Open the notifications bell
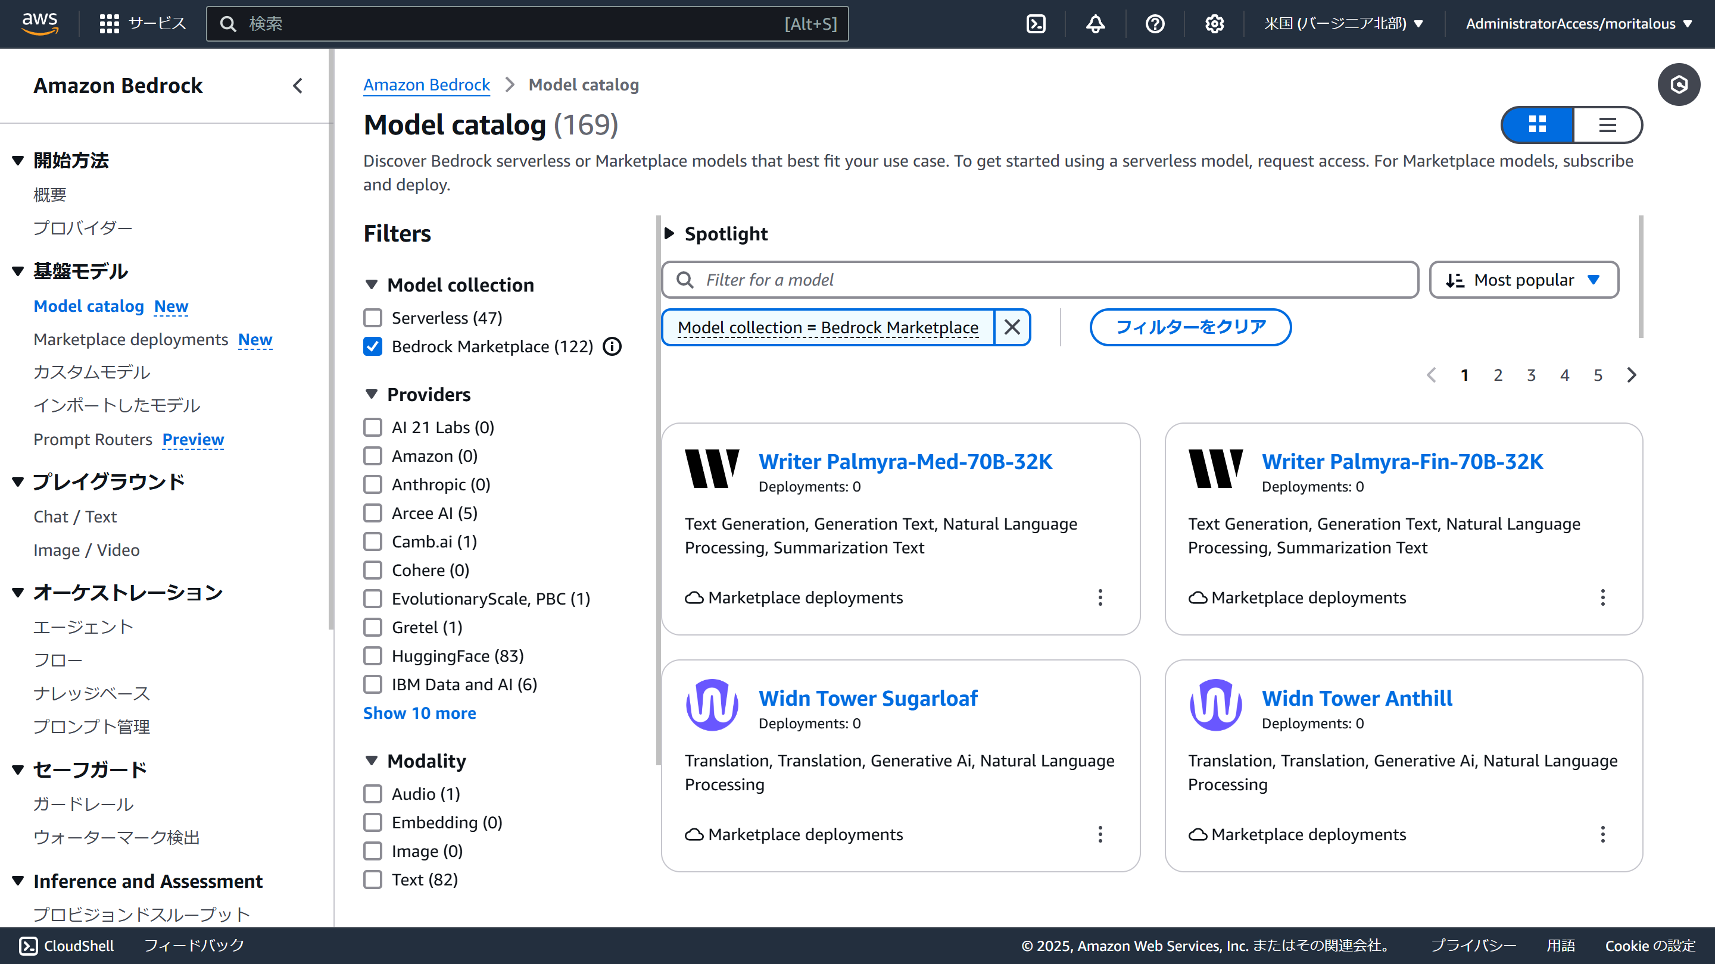The image size is (1715, 964). point(1095,24)
